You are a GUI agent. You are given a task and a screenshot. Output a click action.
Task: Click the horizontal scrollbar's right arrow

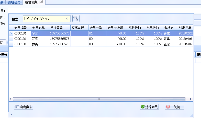[x=191, y=99]
